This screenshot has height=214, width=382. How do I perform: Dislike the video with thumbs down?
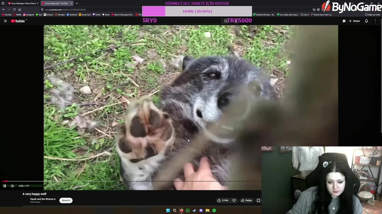(234, 200)
